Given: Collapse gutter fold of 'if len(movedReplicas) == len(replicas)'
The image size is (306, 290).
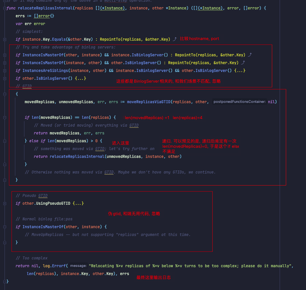Looking at the screenshot, I should coord(5,117).
